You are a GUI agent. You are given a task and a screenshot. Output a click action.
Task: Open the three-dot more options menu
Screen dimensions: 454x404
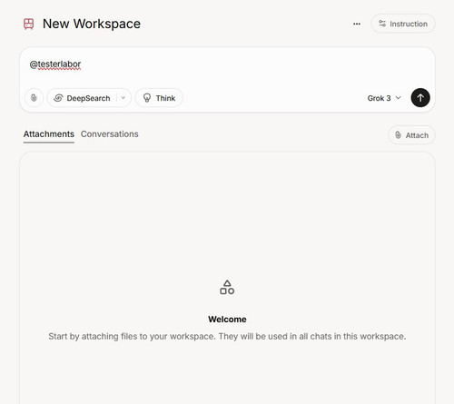(357, 24)
